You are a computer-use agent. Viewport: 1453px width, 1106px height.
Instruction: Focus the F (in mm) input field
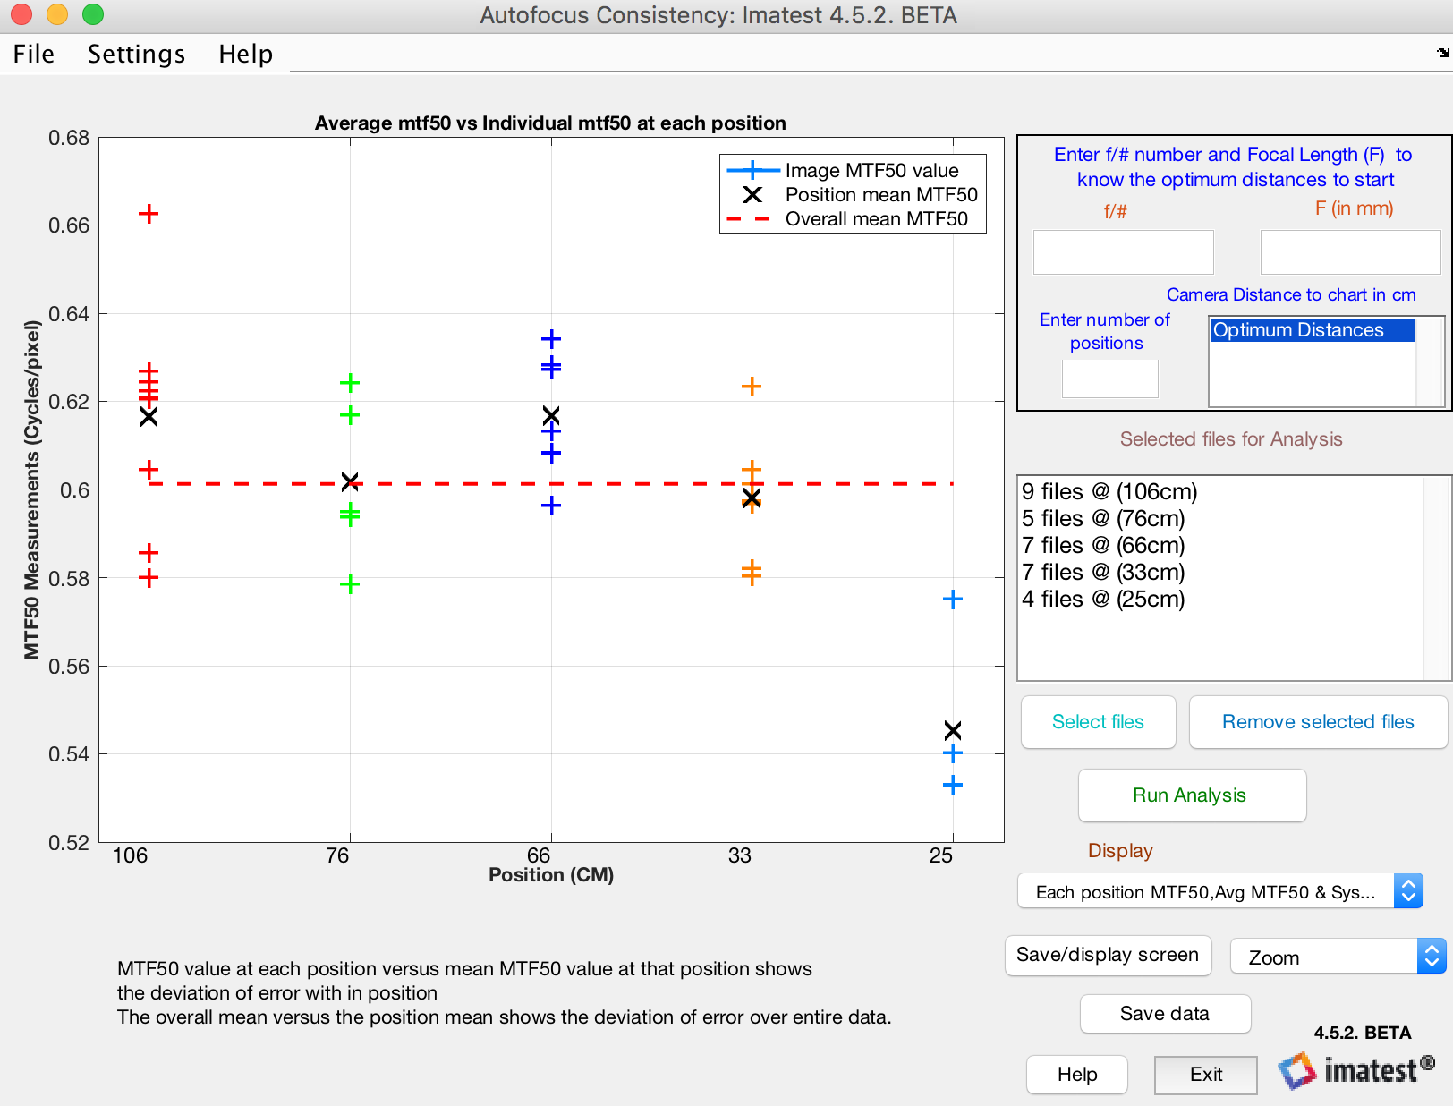pos(1349,252)
